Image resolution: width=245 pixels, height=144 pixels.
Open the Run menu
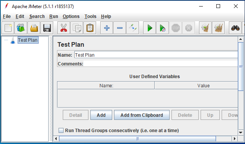coord(54,16)
